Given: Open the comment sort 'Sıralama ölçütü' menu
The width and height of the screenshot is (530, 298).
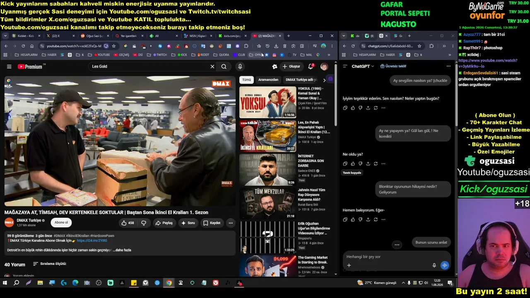Looking at the screenshot, I should click(50, 264).
